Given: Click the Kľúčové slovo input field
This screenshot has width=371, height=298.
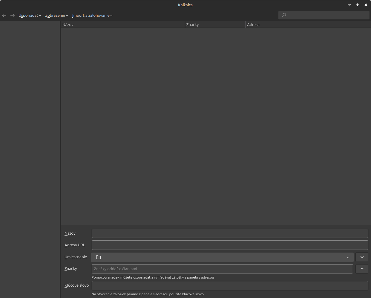Looking at the screenshot, I should click(x=230, y=285).
